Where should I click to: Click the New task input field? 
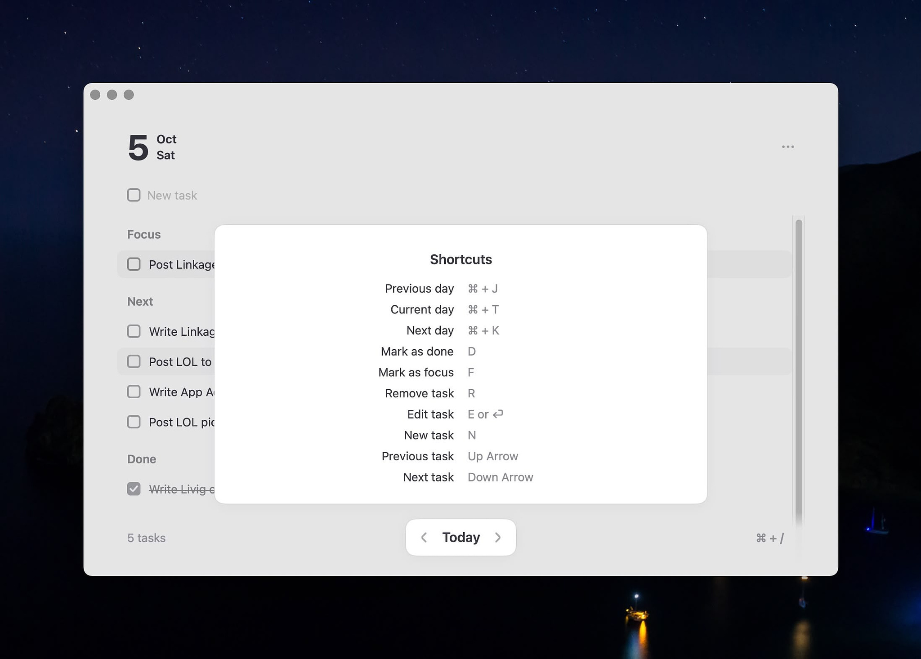(171, 195)
